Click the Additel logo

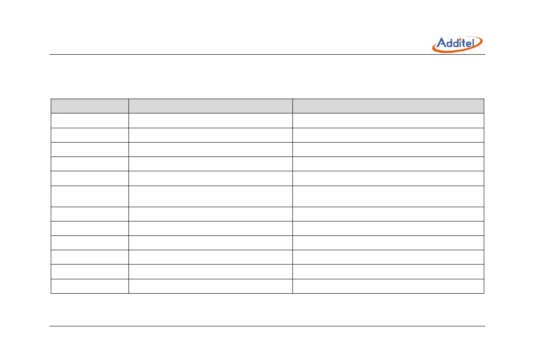(457, 43)
